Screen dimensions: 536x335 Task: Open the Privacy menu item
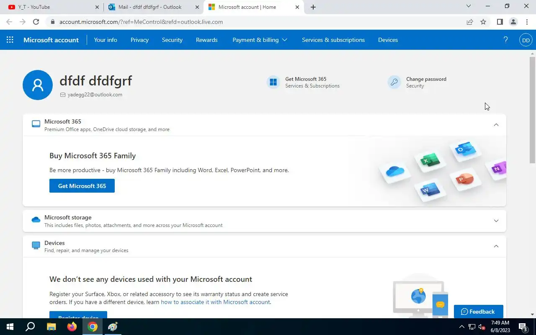click(139, 40)
